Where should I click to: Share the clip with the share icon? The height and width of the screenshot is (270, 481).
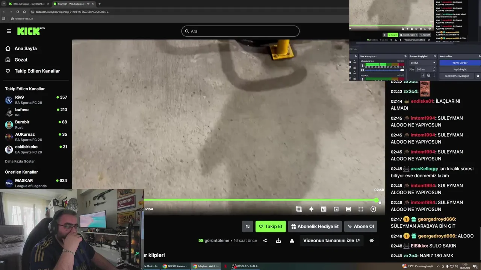[x=265, y=241]
